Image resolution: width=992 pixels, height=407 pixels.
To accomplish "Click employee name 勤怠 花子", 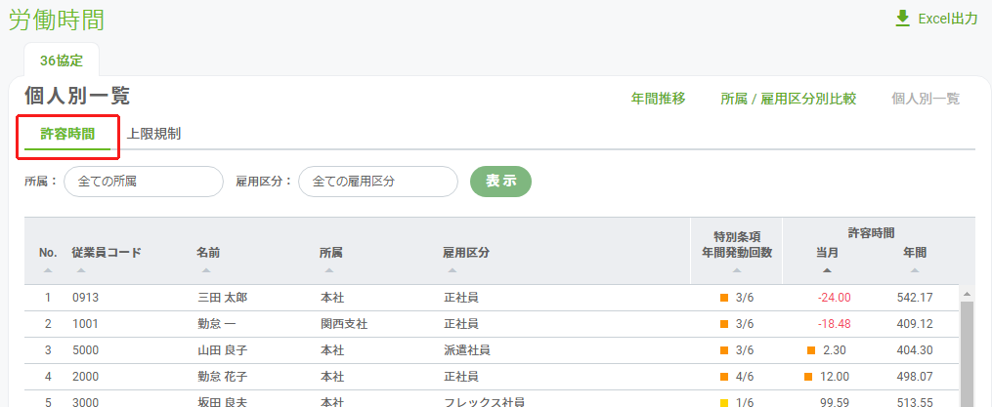I will [x=222, y=377].
